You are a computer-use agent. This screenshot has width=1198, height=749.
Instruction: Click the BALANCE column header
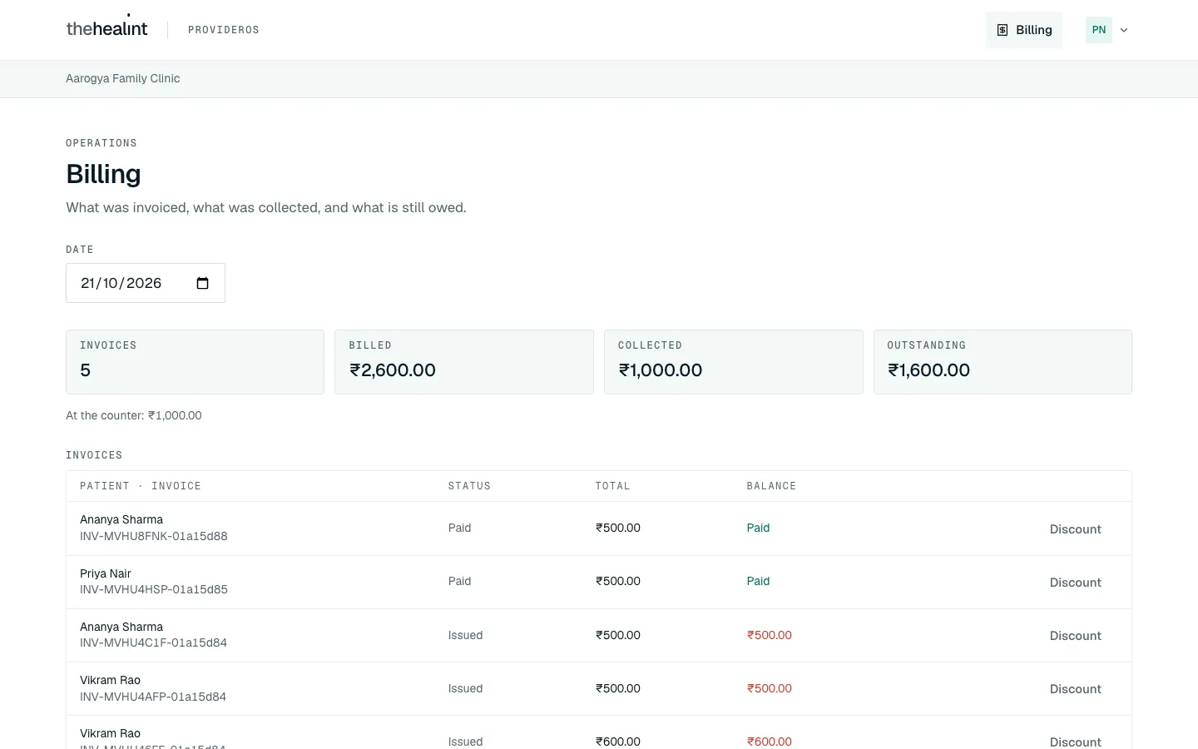coord(771,486)
